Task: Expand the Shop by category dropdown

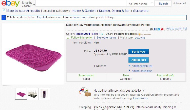Action: coord(27,4)
